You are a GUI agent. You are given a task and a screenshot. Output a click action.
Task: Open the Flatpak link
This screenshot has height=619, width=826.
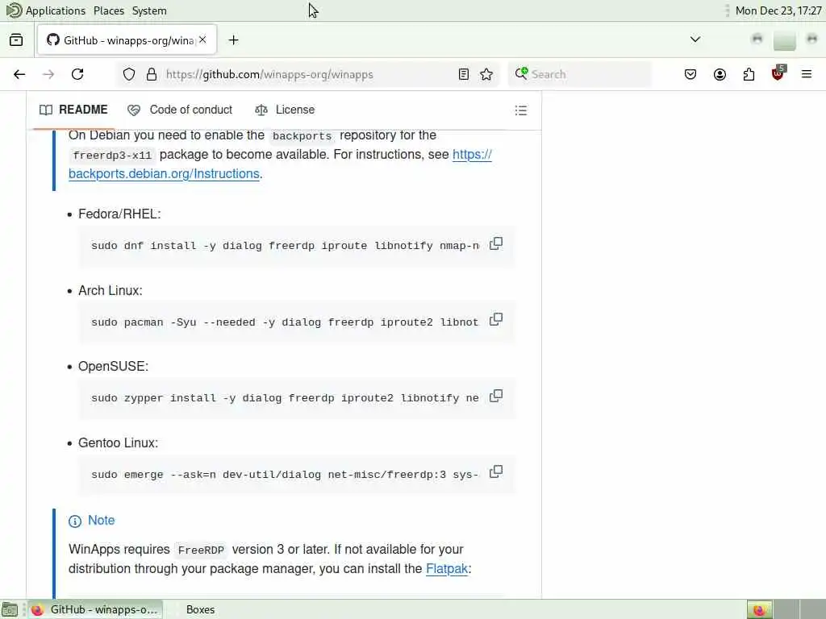(447, 569)
